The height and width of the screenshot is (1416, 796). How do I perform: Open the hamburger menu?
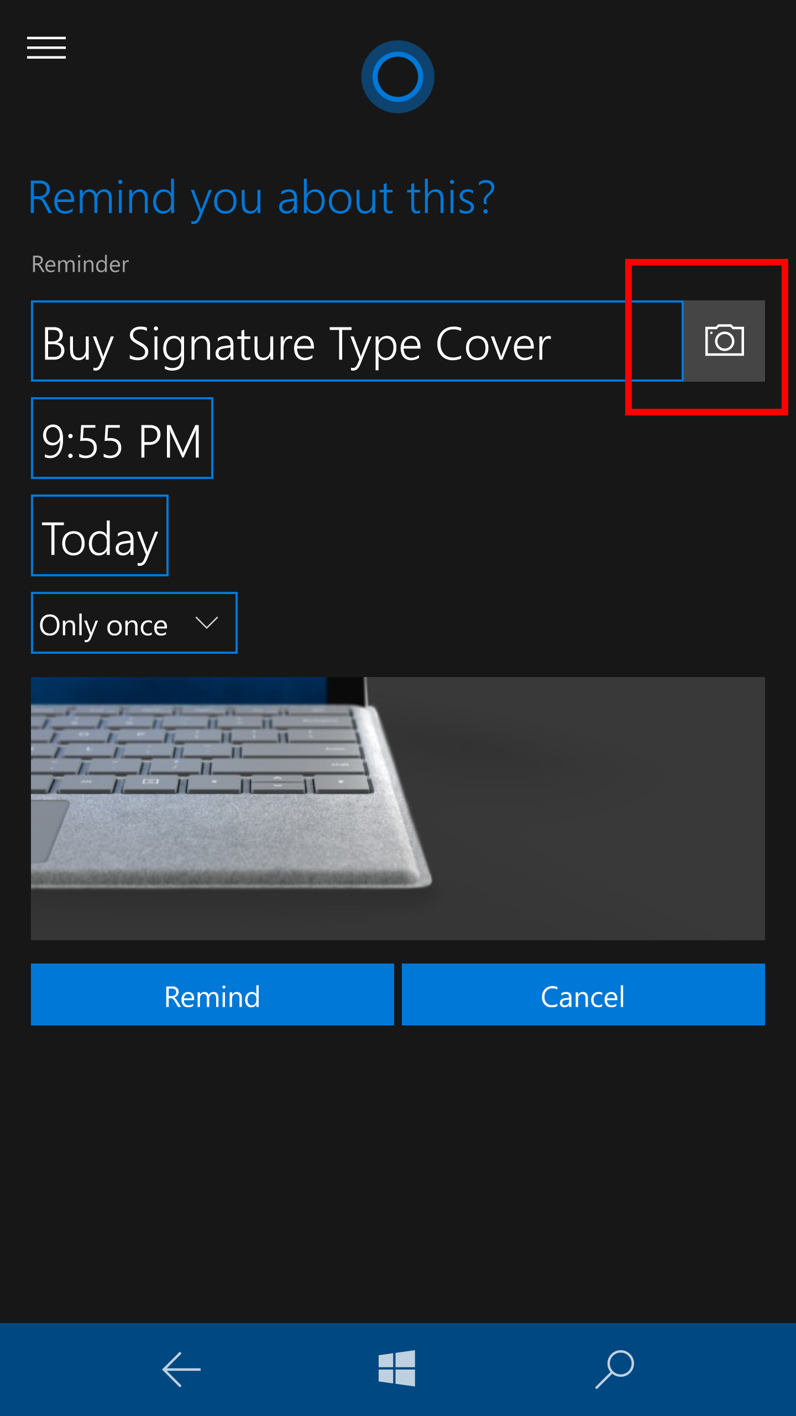click(x=46, y=48)
